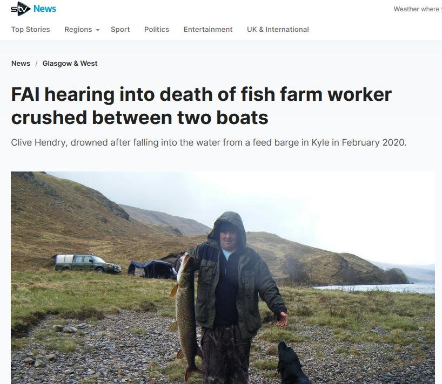Open the Sport section
Screen dimensions: 442x384
tap(120, 29)
